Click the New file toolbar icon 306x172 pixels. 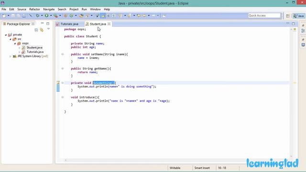4,16
